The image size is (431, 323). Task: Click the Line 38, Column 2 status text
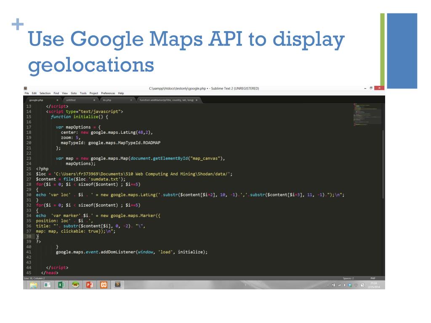35,278
